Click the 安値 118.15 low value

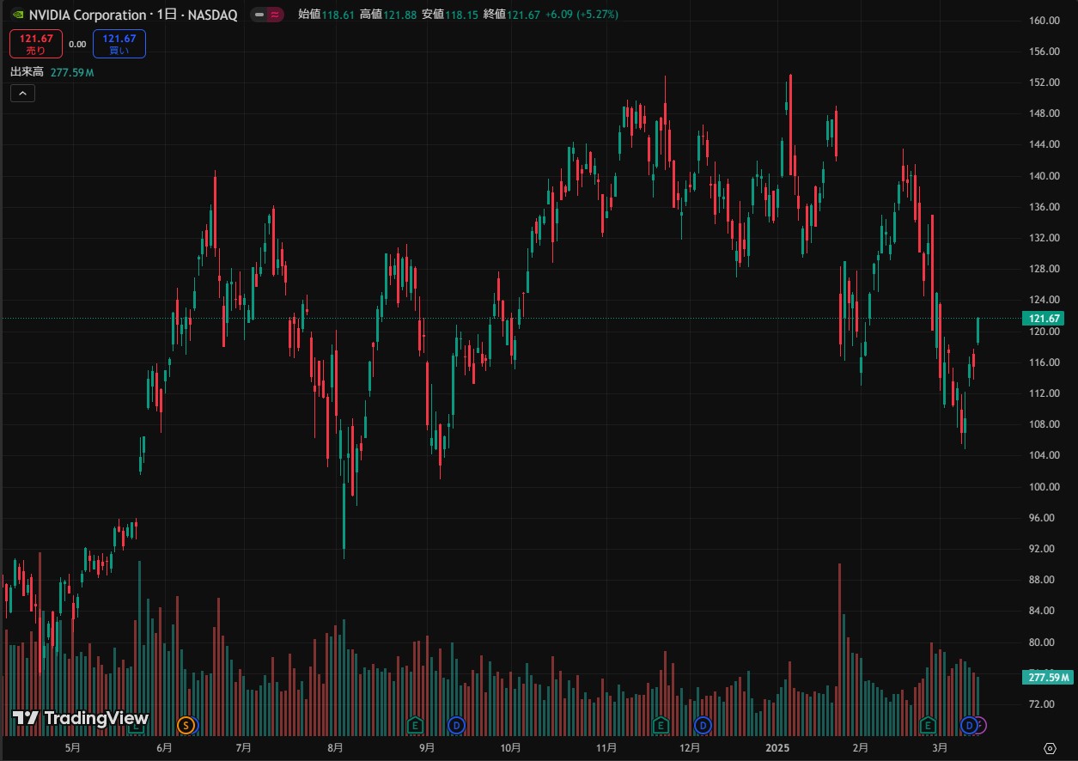tap(450, 15)
